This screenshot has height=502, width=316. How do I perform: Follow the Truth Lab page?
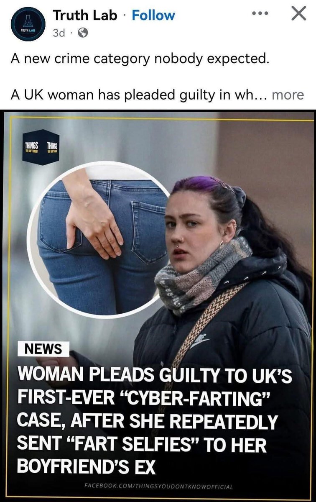click(x=153, y=15)
